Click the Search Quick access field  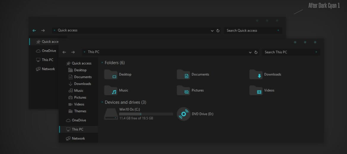point(253,30)
